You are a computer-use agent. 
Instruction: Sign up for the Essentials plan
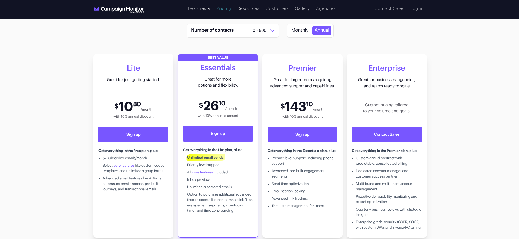click(x=218, y=134)
